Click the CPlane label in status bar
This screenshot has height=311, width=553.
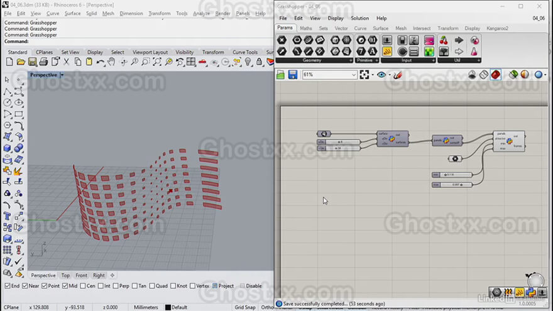pos(11,307)
